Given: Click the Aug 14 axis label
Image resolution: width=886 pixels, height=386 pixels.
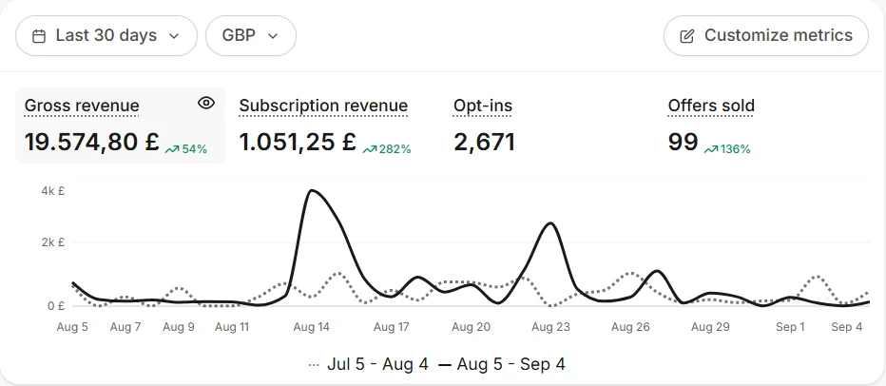Looking at the screenshot, I should coord(312,327).
